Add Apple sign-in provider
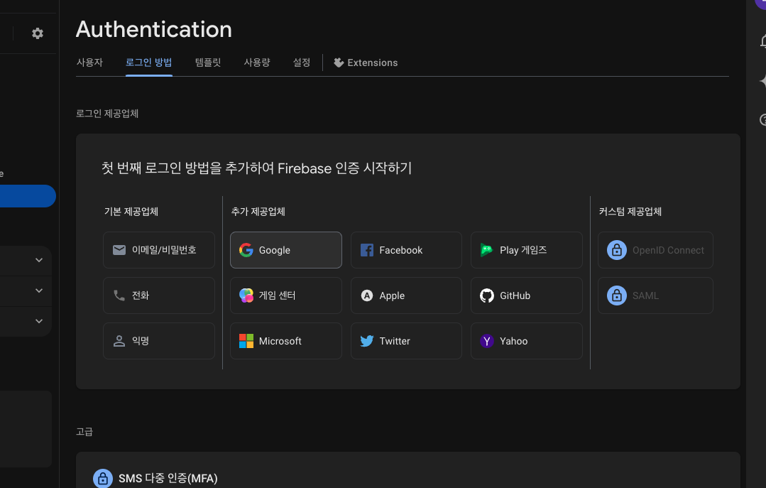The width and height of the screenshot is (766, 488). 407,295
